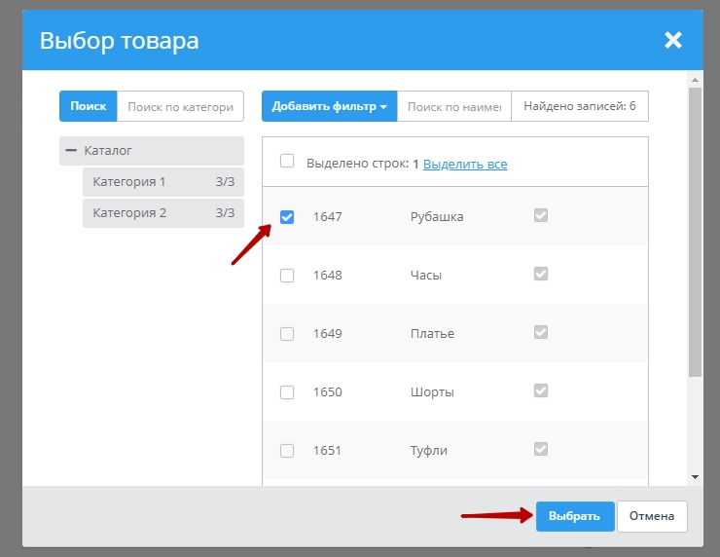This screenshot has height=557, width=720.
Task: Click the Выделить все link
Action: pos(465,165)
